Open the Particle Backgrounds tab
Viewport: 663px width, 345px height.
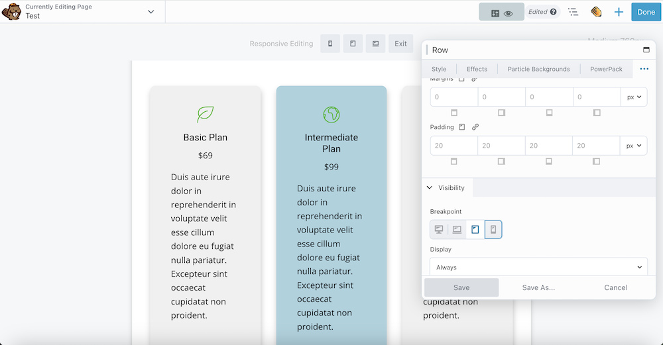(x=538, y=69)
